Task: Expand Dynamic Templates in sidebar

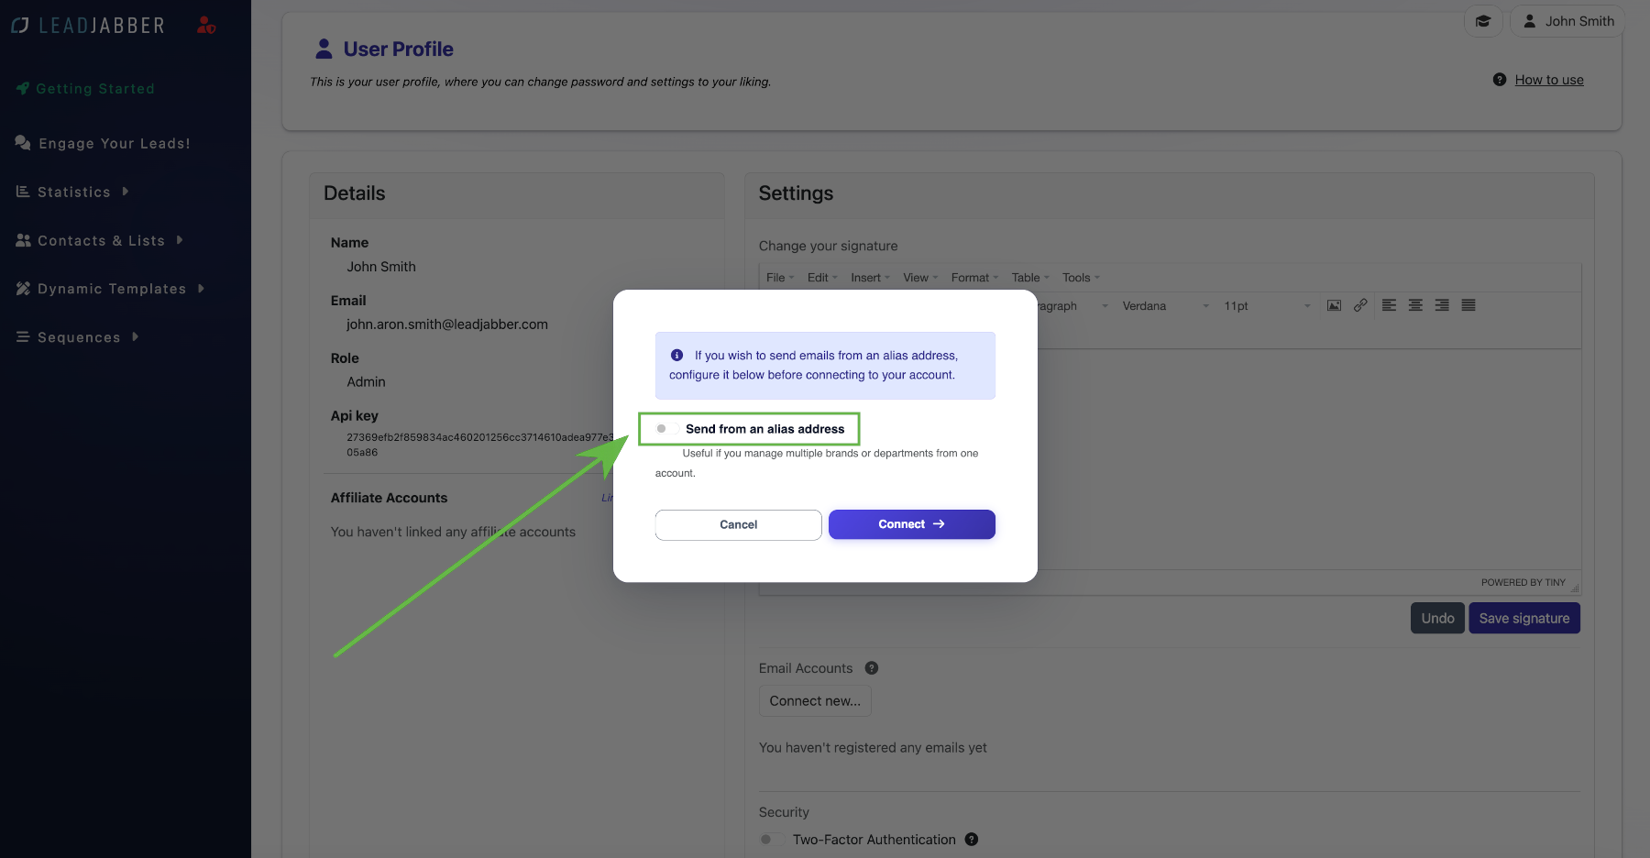Action: click(111, 289)
